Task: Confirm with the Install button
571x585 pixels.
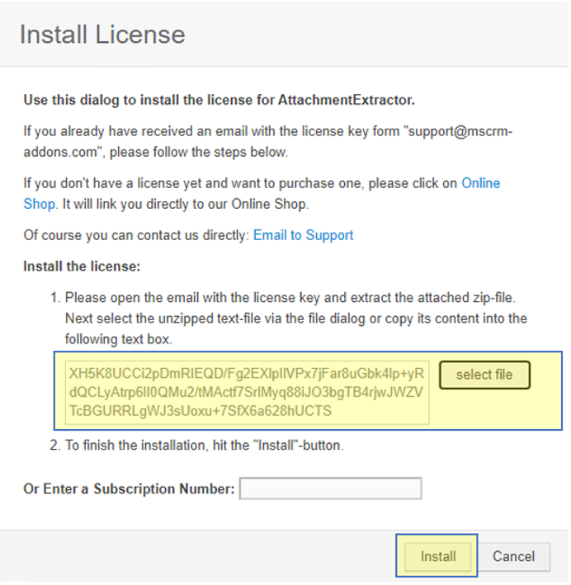Action: coord(438,556)
